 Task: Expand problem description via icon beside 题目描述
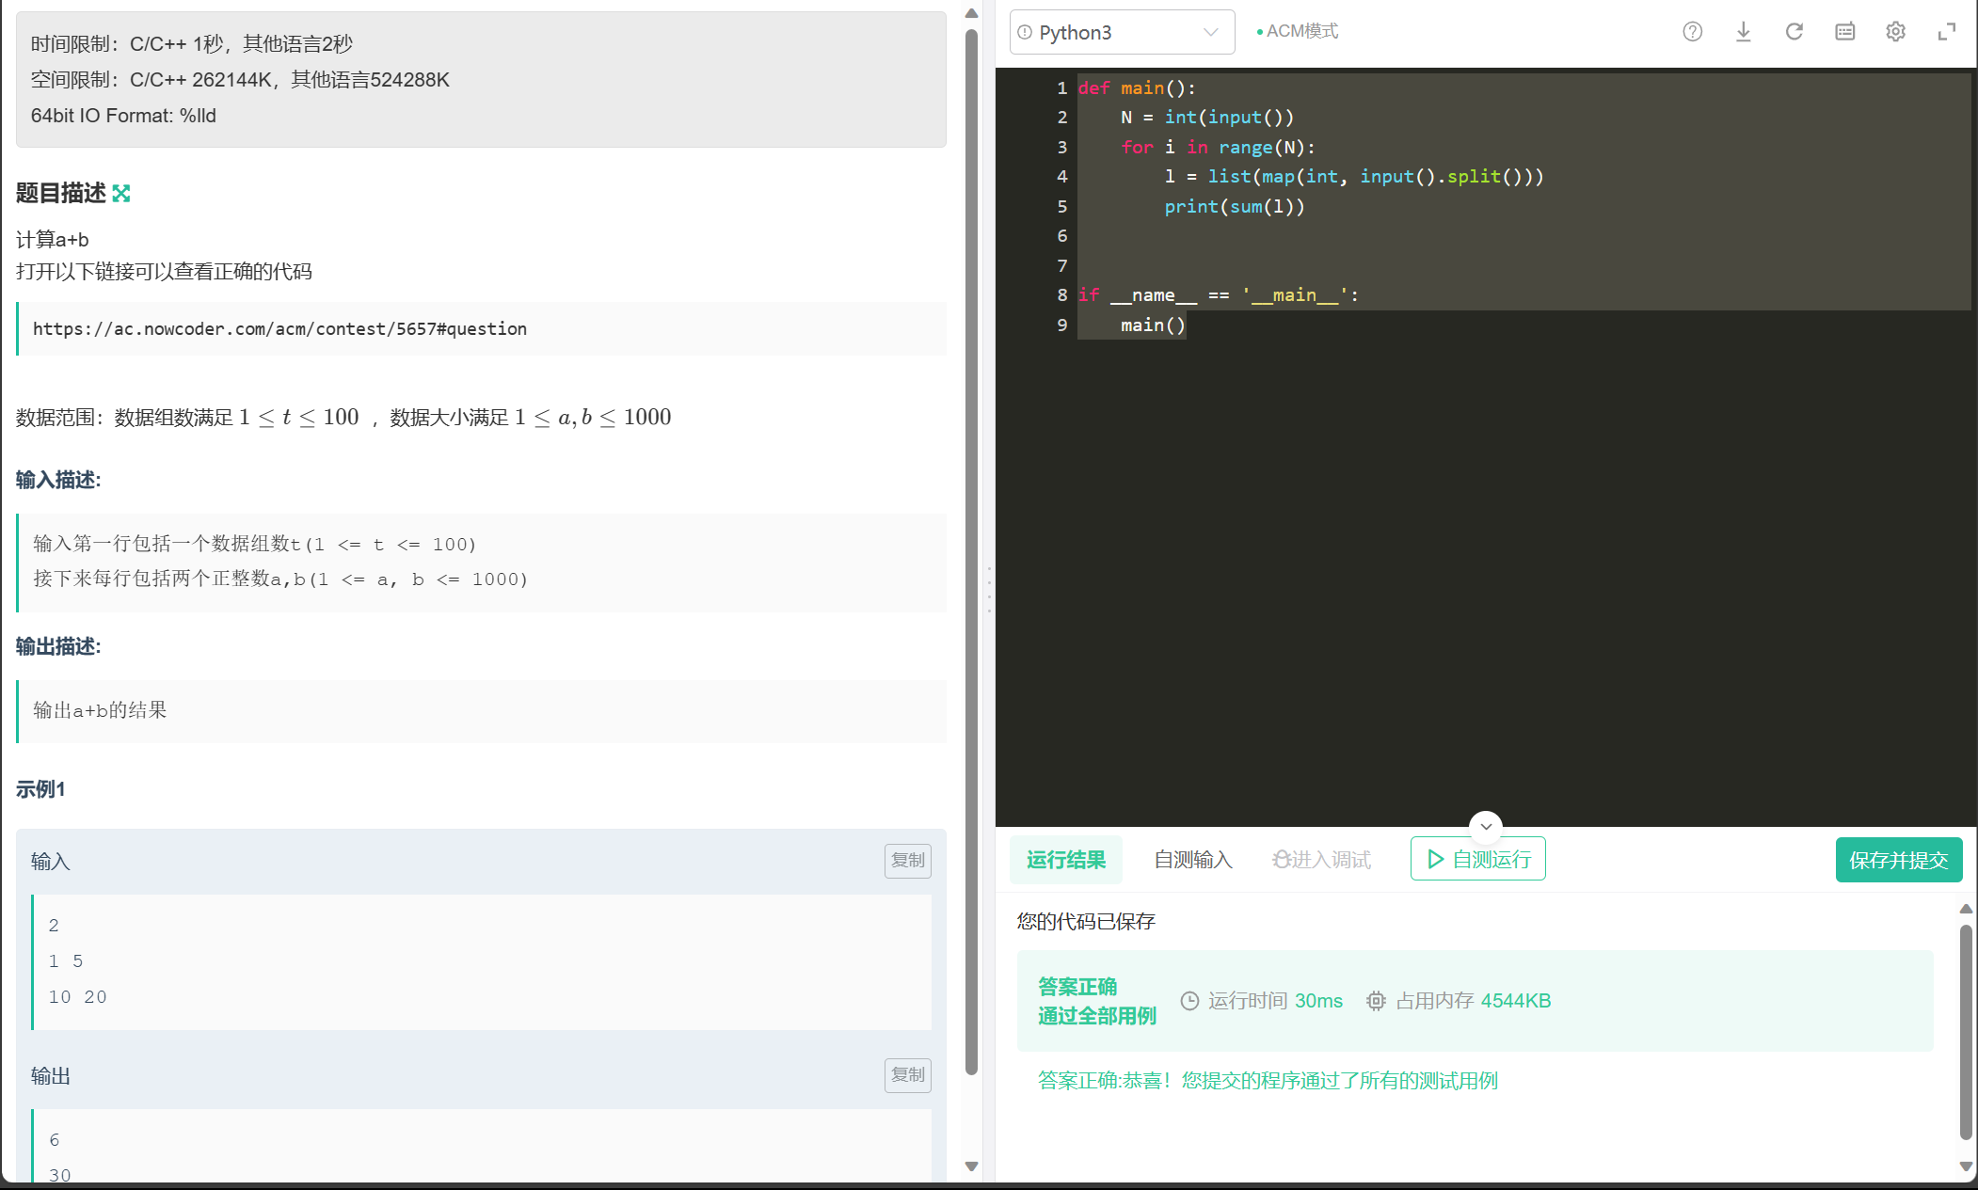click(x=121, y=193)
